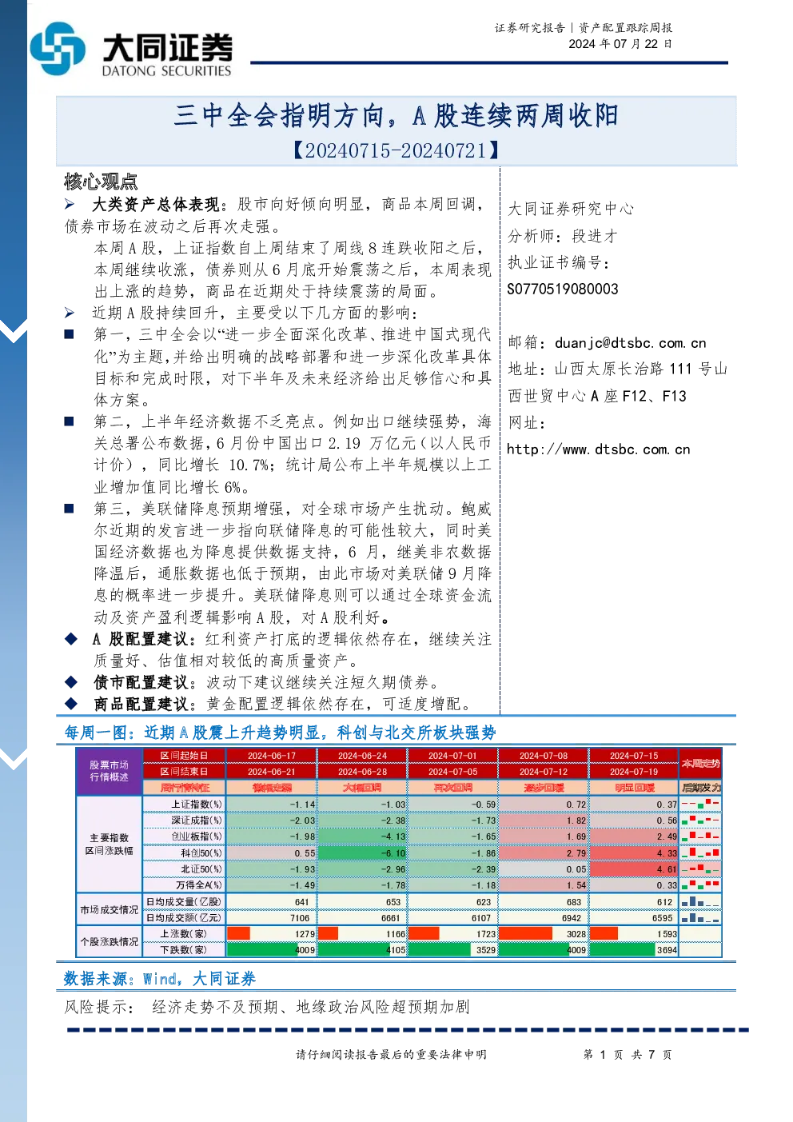The image size is (793, 1122).
Task: Click the 科创50(%) row label
Action: [183, 853]
